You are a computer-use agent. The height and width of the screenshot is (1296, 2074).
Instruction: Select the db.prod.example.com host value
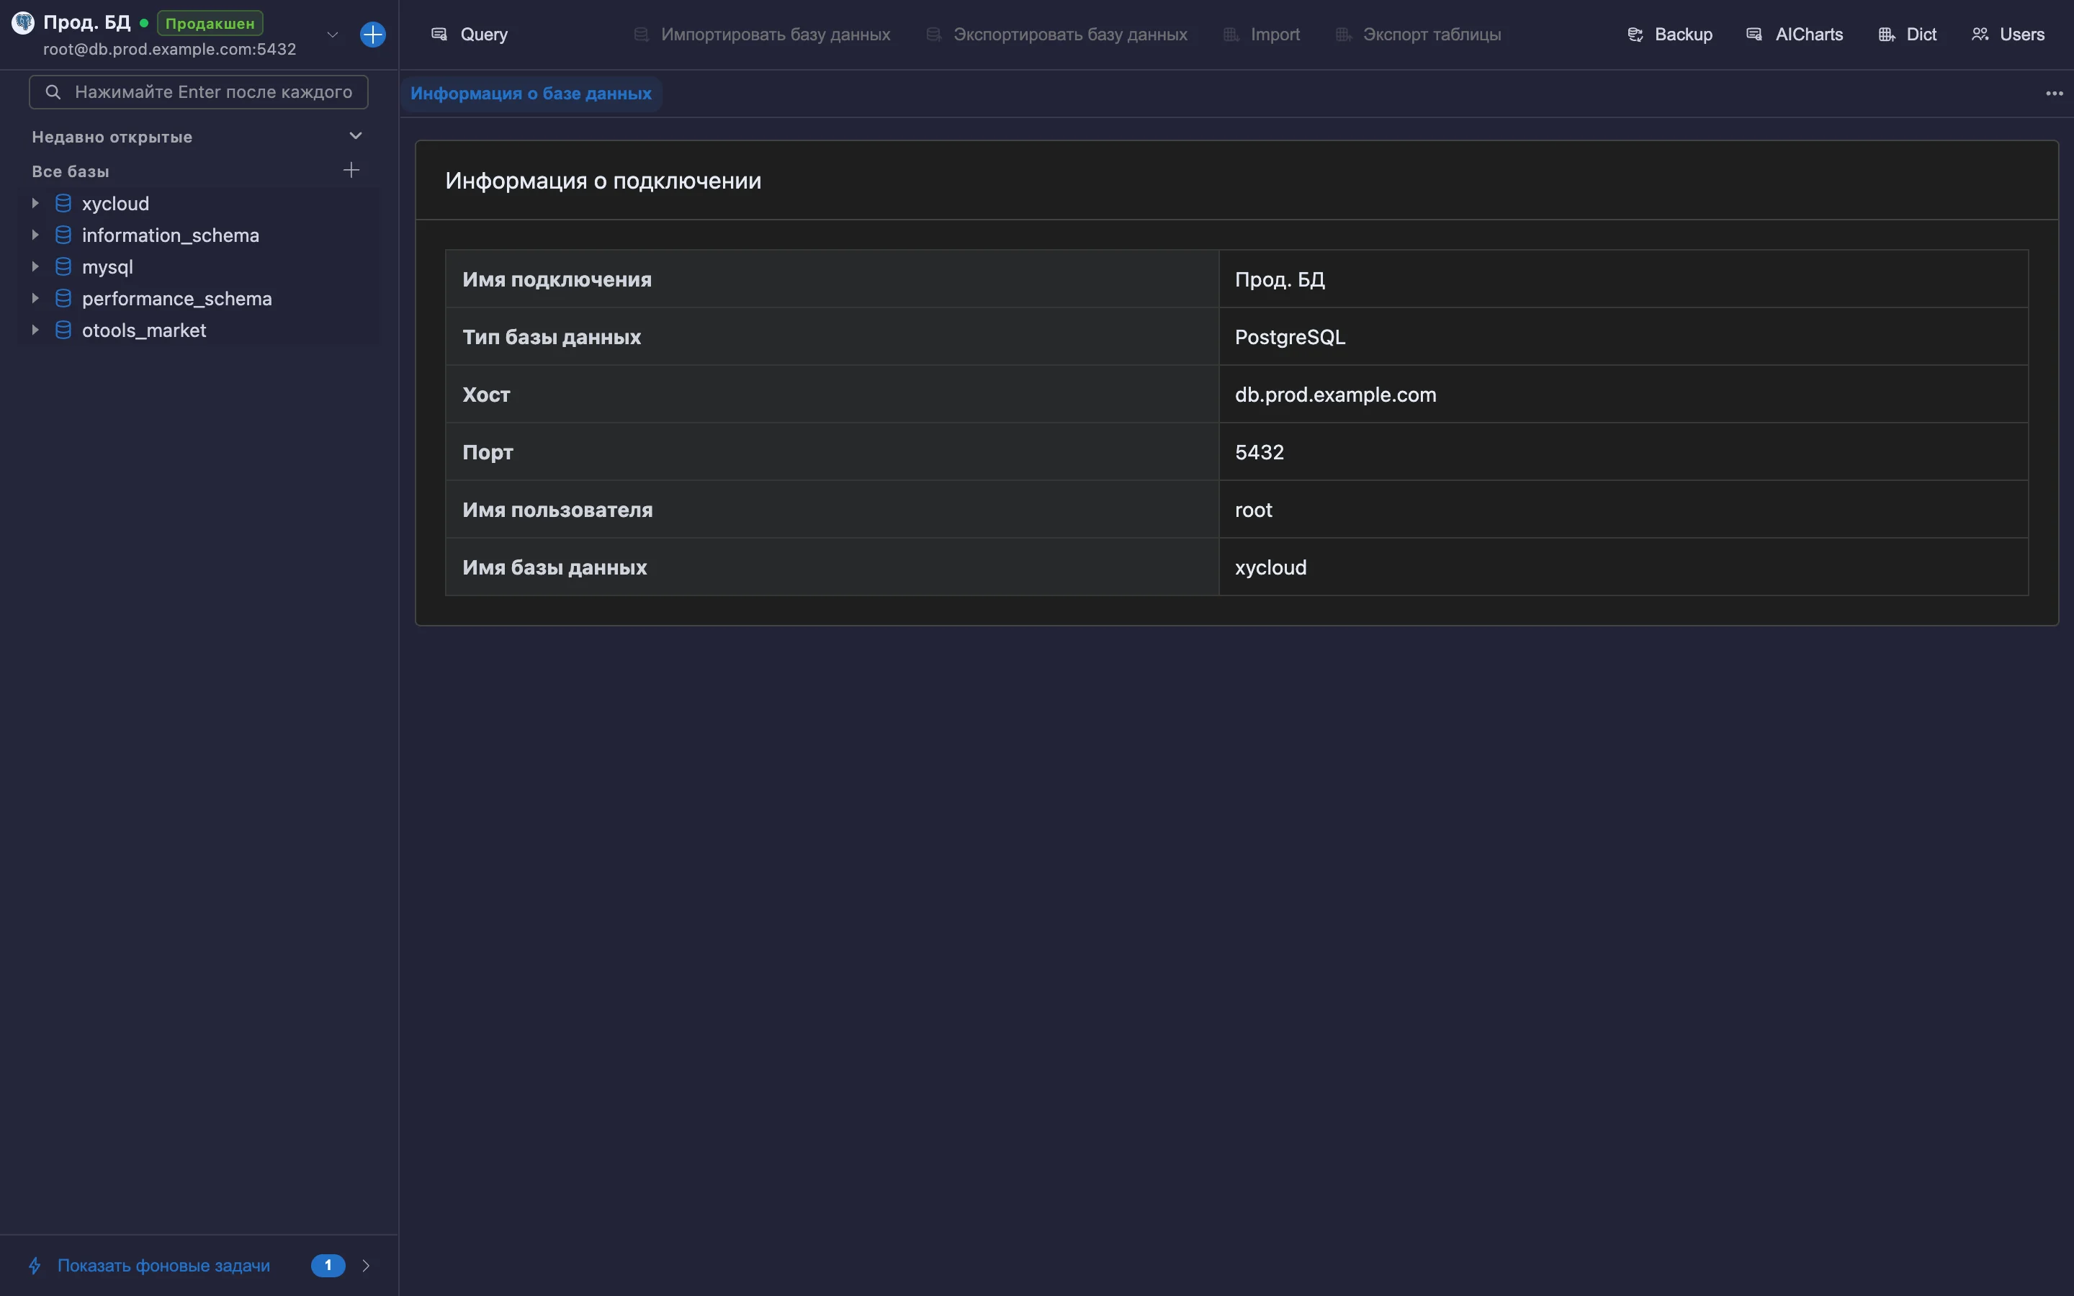[x=1335, y=395]
